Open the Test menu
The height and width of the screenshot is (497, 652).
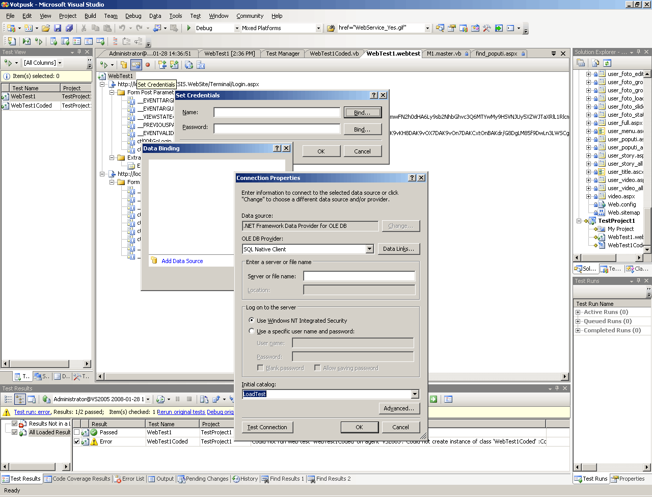point(196,16)
